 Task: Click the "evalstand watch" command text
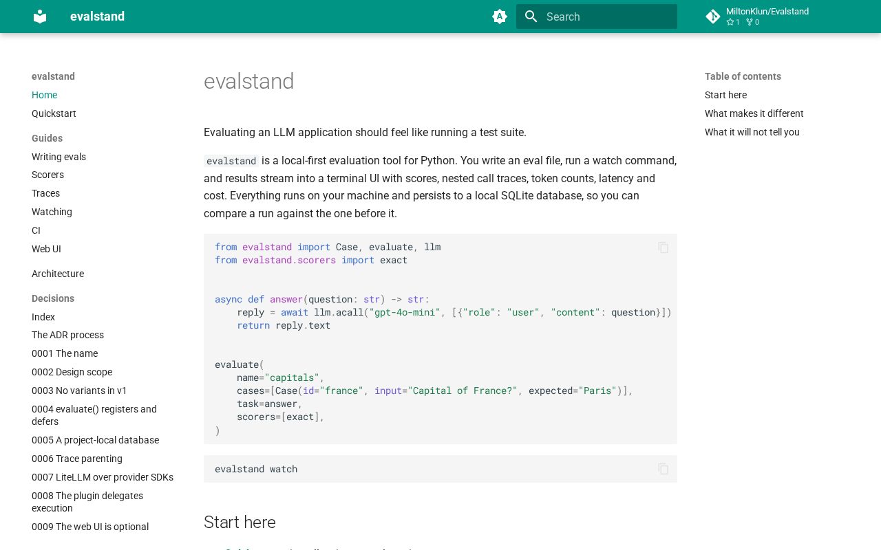tap(256, 469)
